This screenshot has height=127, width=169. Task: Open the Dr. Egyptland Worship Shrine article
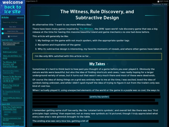click(x=11, y=93)
